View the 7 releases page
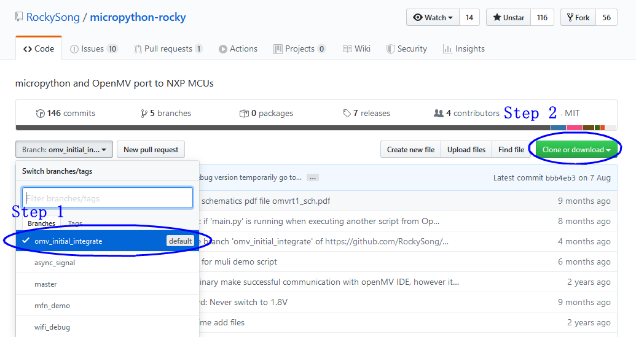This screenshot has height=337, width=636. tap(366, 113)
